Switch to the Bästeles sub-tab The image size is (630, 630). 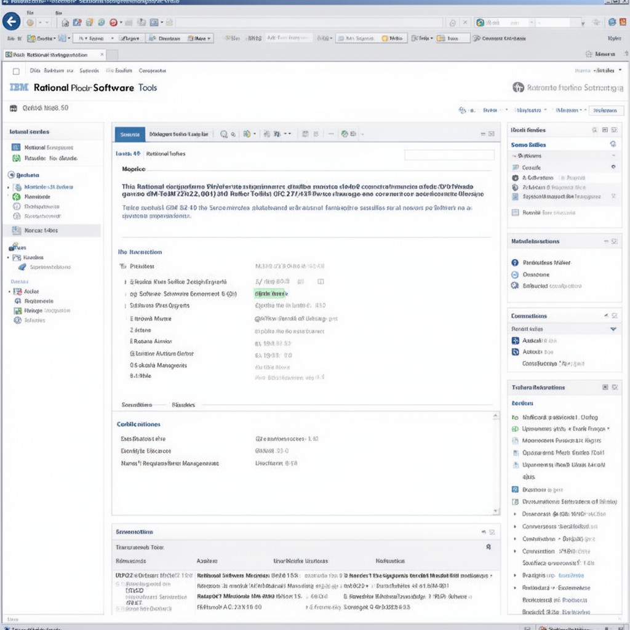[x=183, y=405]
